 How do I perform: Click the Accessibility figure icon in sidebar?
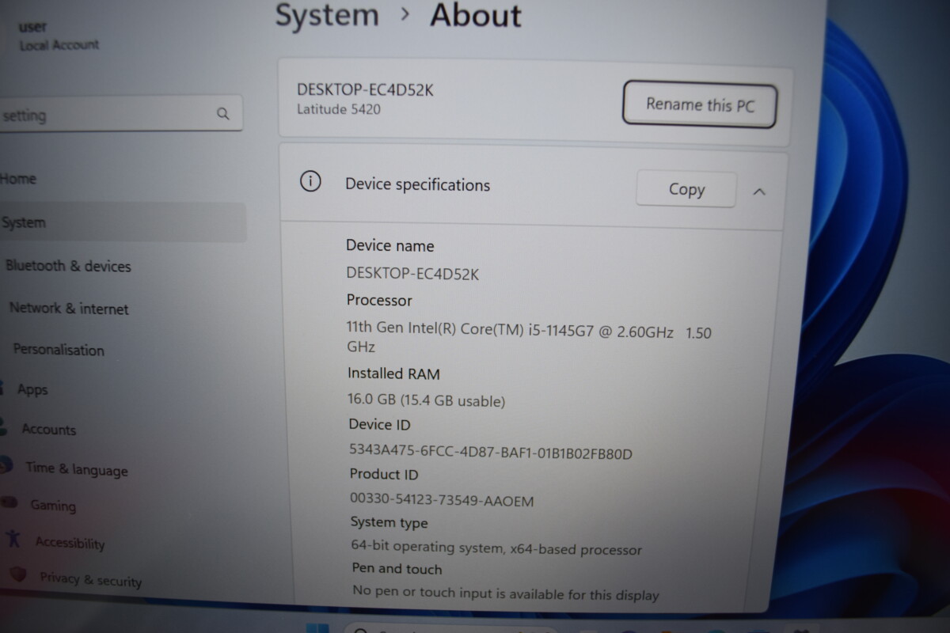point(13,539)
